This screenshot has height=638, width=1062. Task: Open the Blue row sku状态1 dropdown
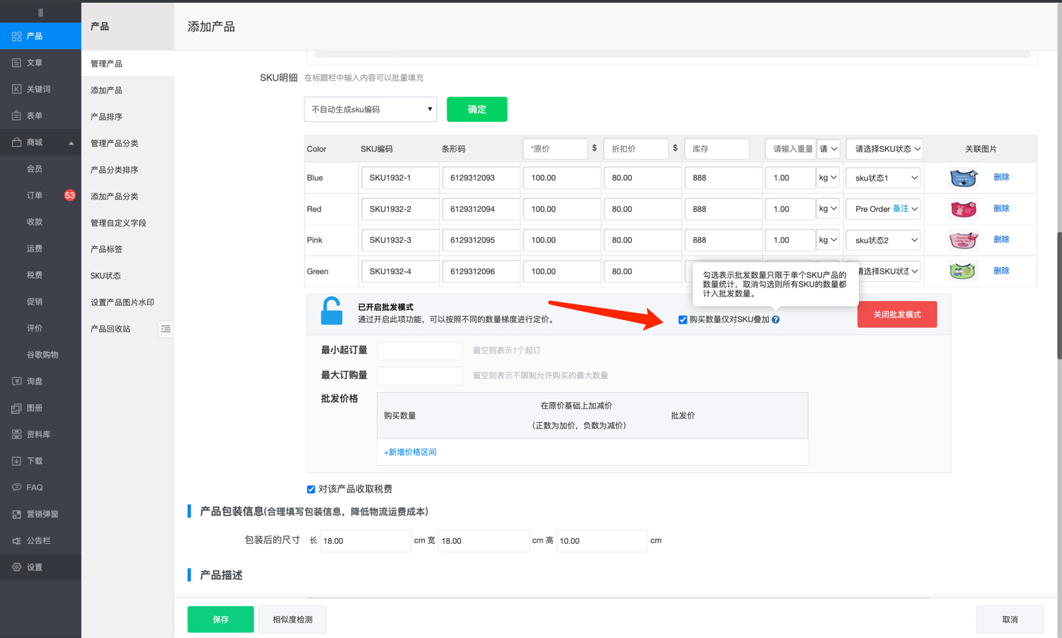(884, 178)
